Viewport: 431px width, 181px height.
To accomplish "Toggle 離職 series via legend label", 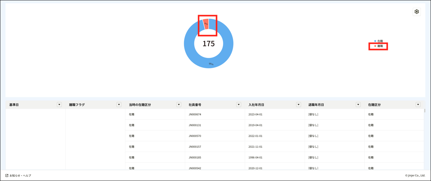I will 380,46.
